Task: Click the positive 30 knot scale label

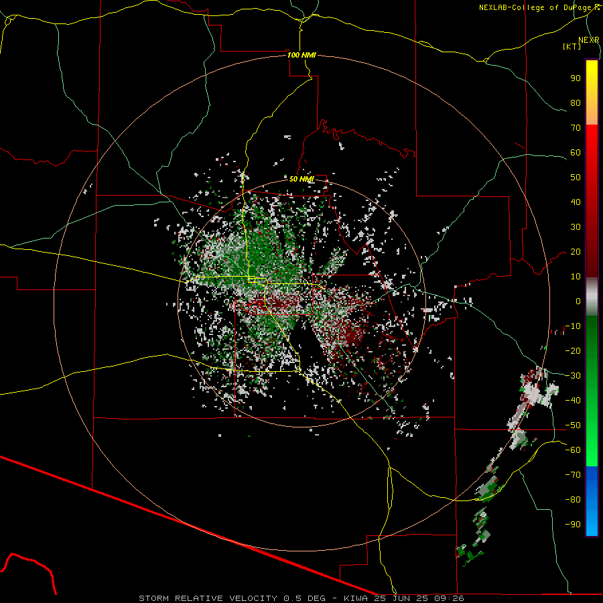Action: click(576, 227)
